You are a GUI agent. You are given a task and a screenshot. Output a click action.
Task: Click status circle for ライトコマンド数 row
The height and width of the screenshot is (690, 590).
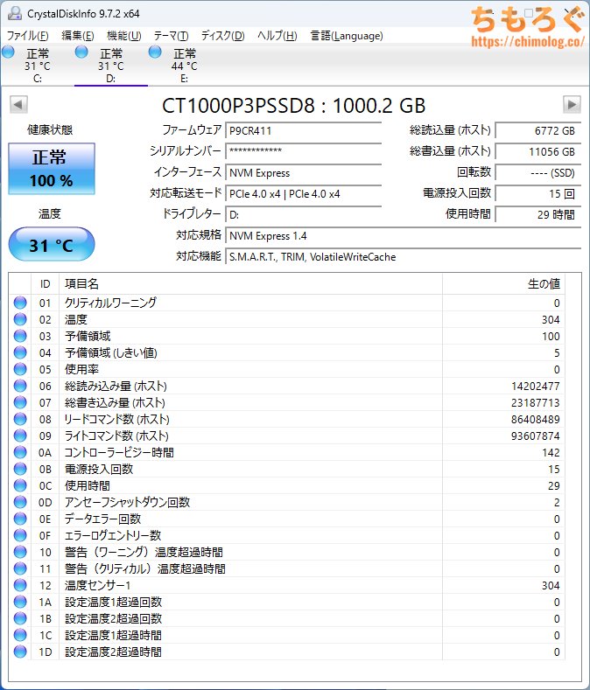pos(20,436)
